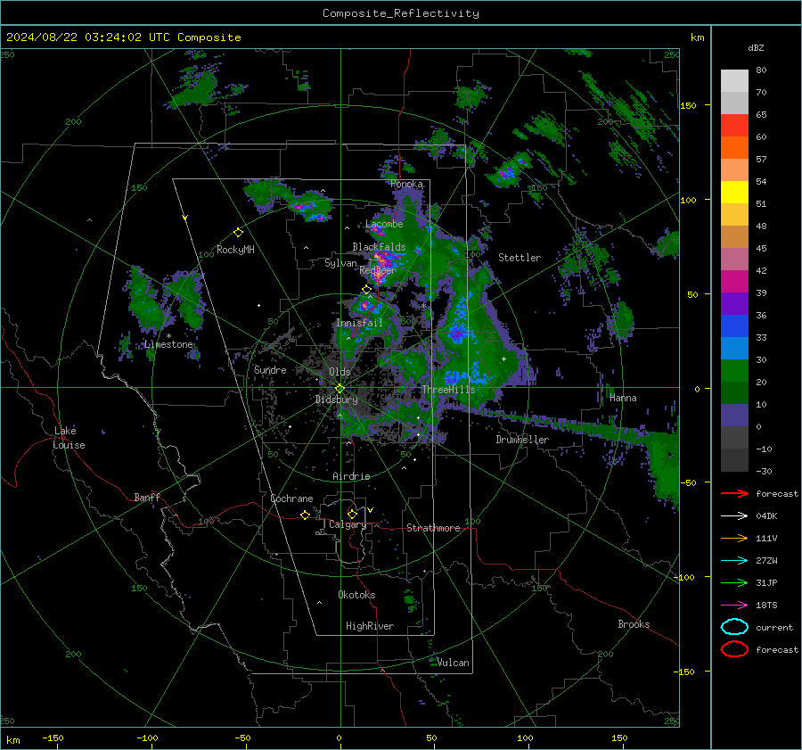Pick the purple swatch between 39 and 36 dBZ
Viewport: 802px width, 750px height.
pos(734,304)
